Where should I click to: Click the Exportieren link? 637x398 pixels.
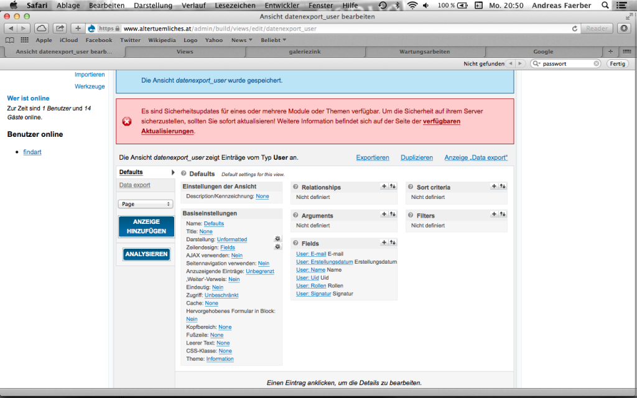point(373,158)
